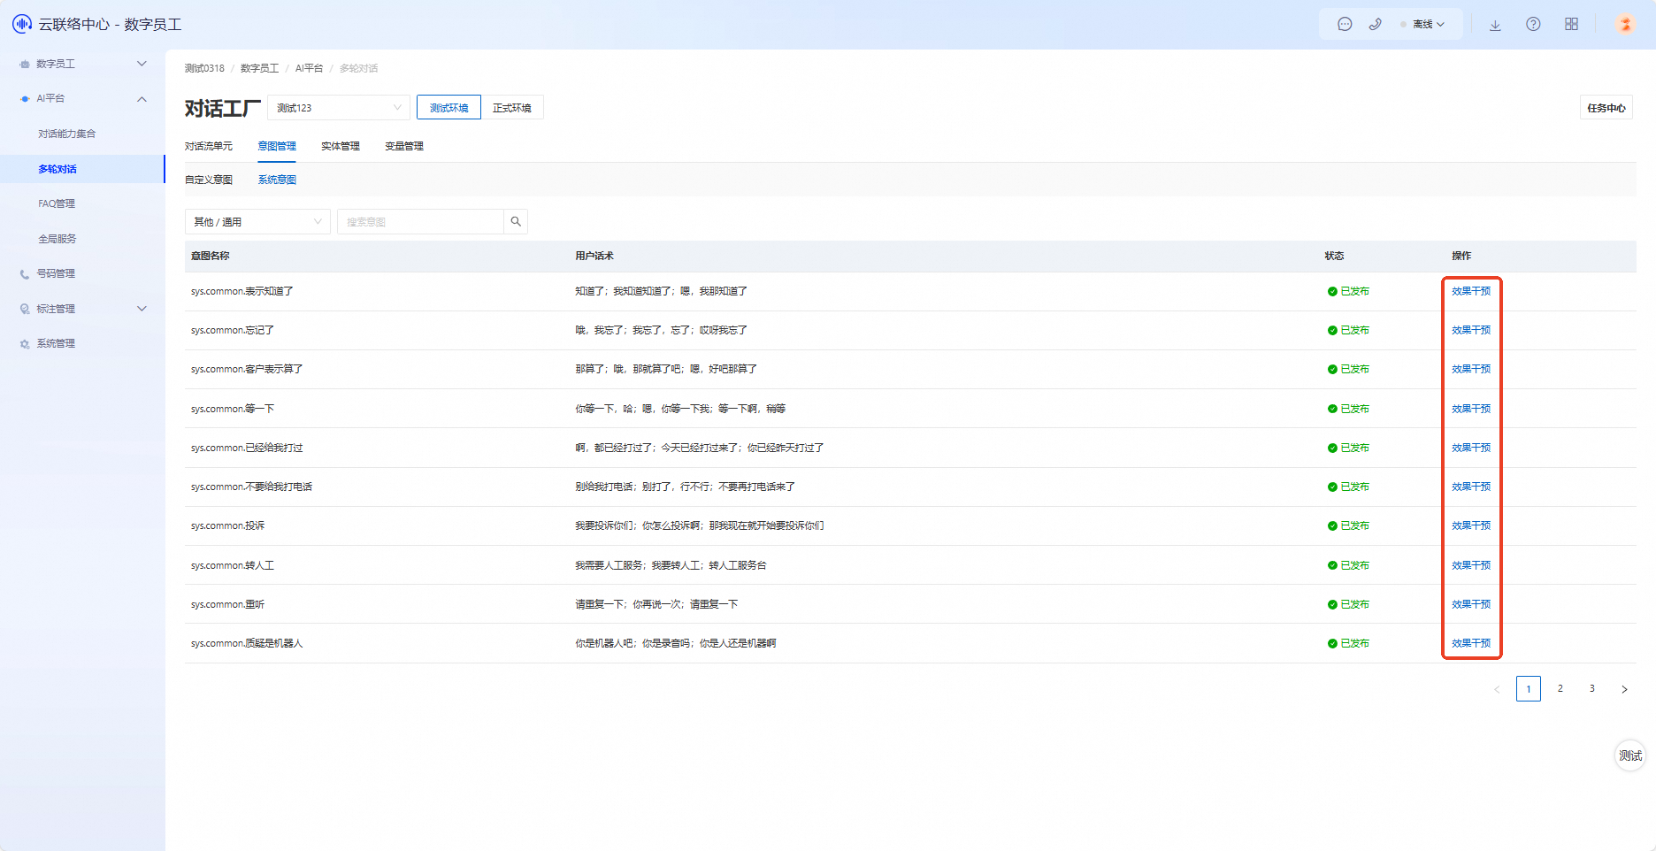The image size is (1656, 851).
Task: Go to page 3 in pagination
Action: click(1592, 689)
